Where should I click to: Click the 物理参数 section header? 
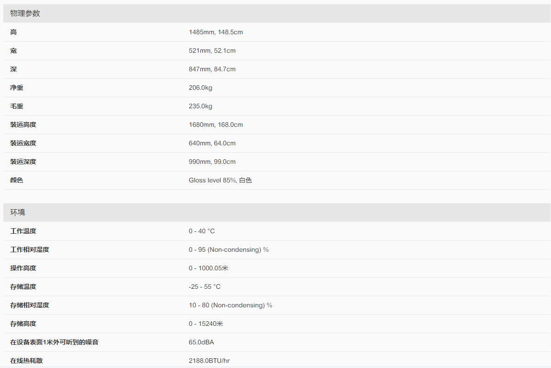[x=25, y=13]
